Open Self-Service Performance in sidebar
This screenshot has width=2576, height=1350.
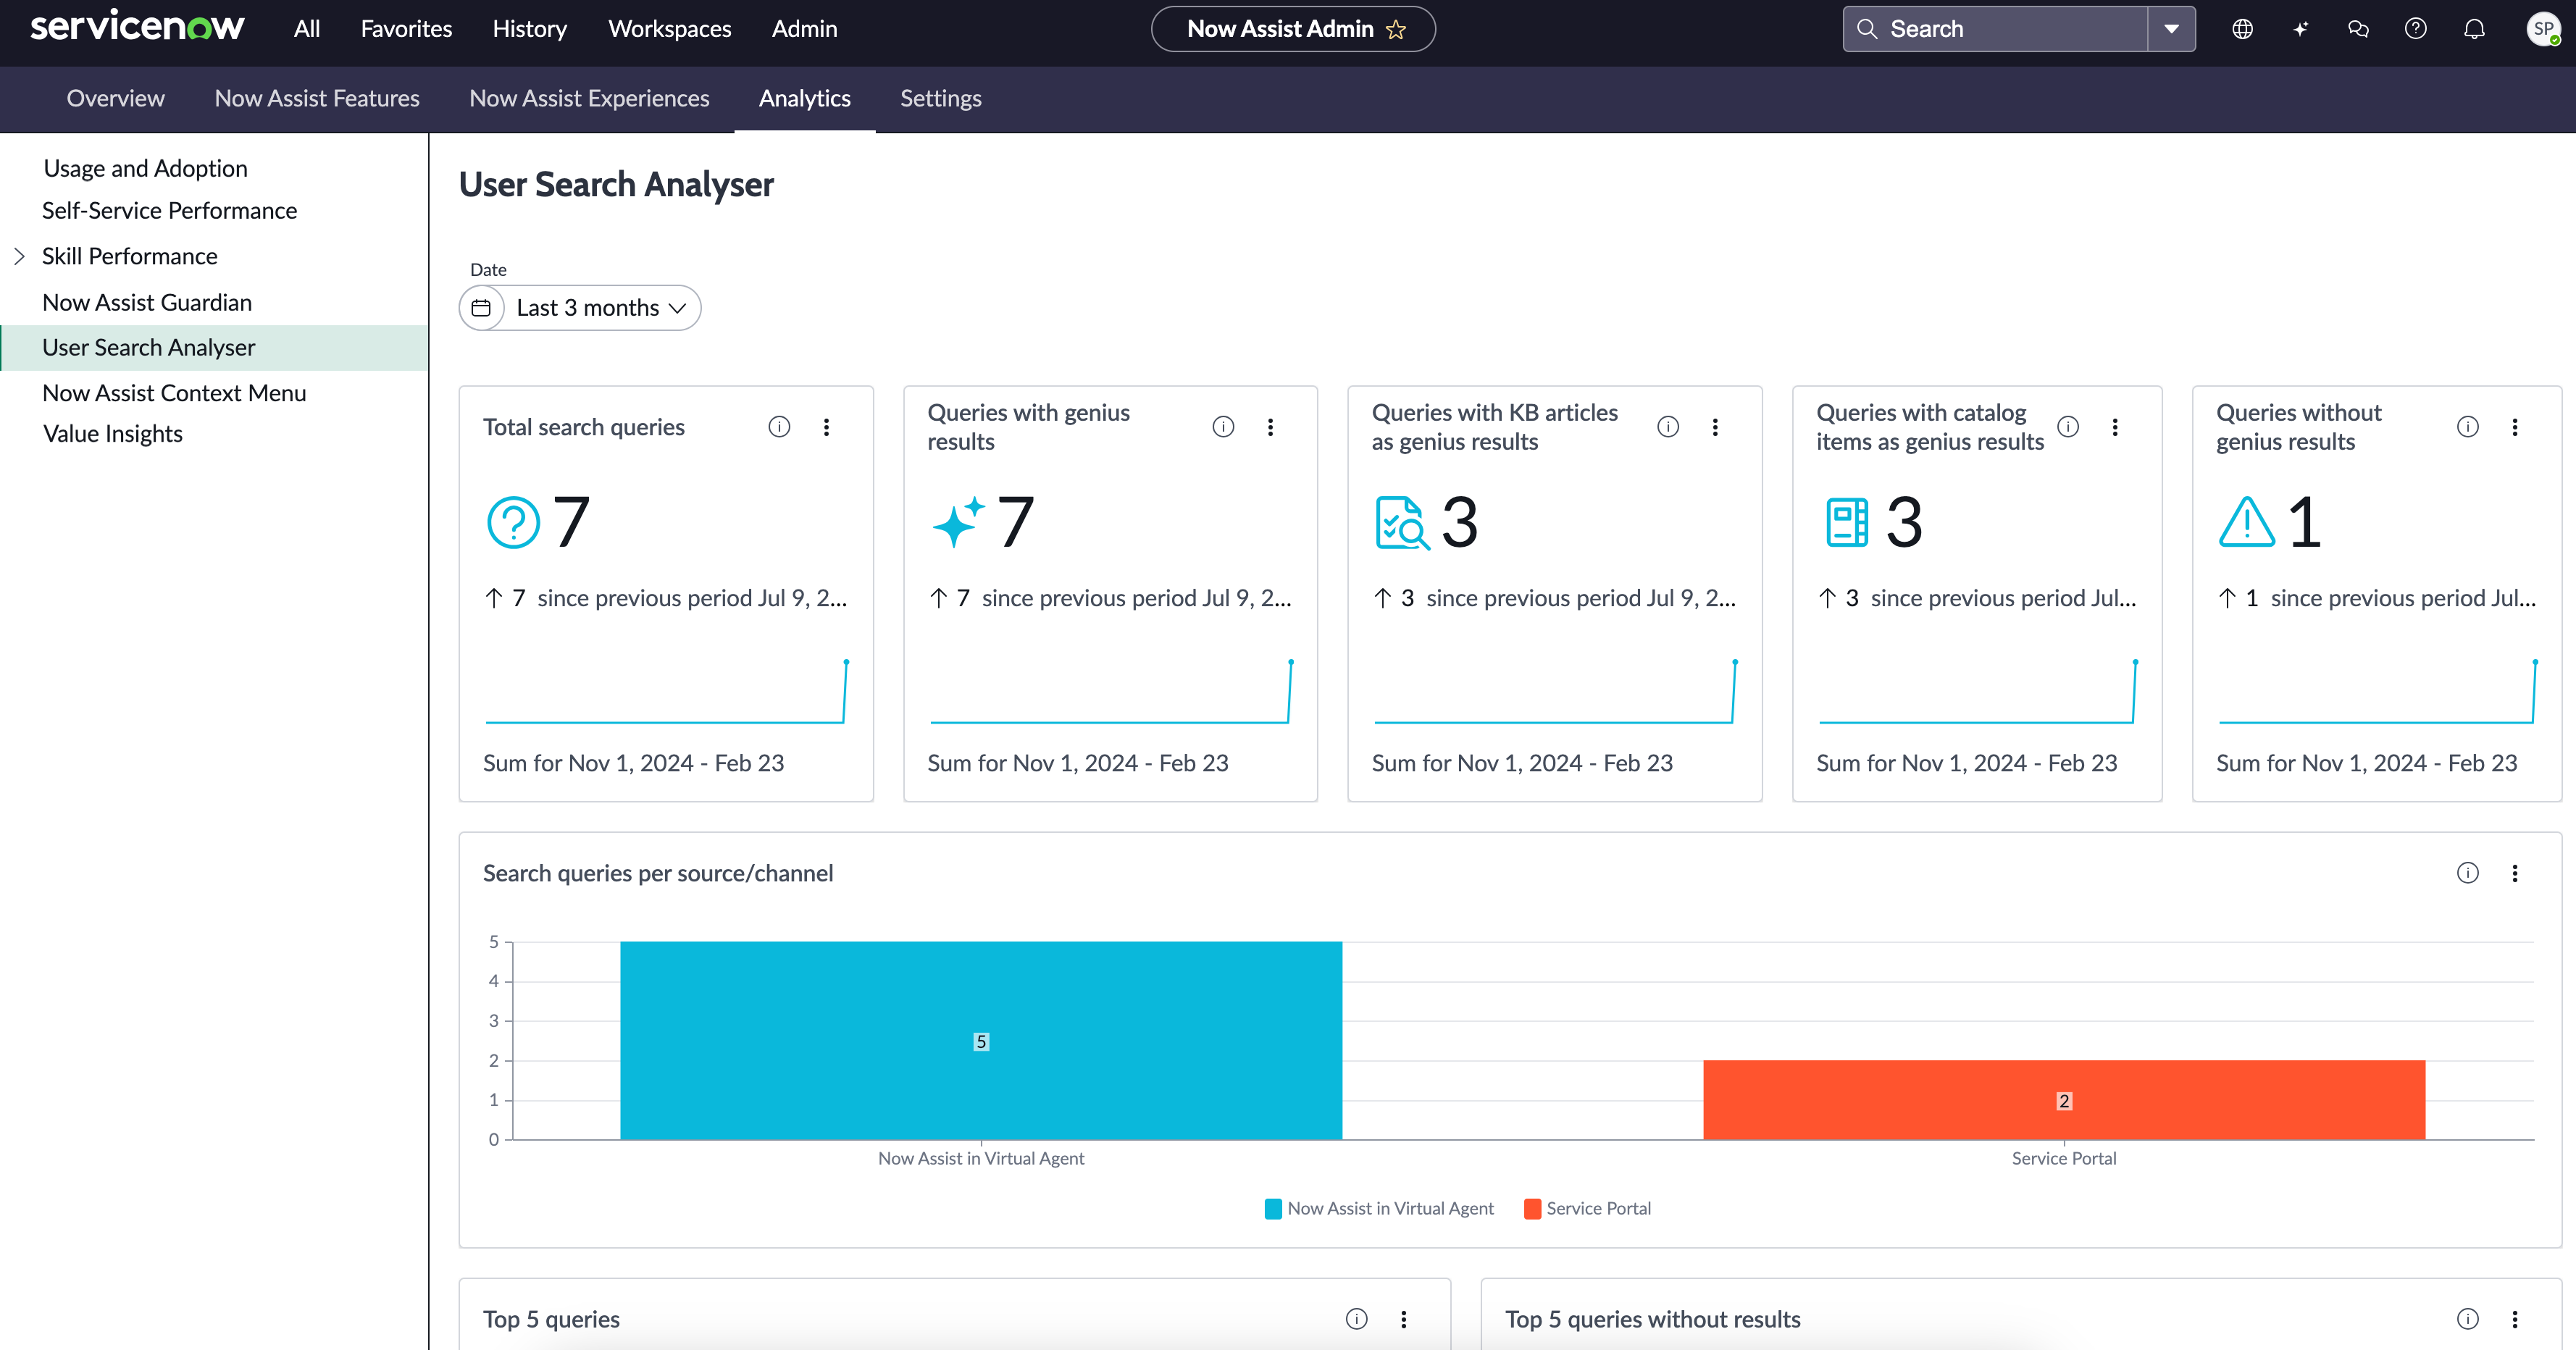point(169,210)
